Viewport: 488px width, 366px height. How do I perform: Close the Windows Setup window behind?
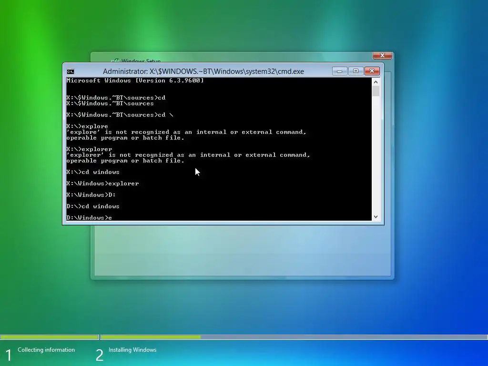[x=382, y=55]
